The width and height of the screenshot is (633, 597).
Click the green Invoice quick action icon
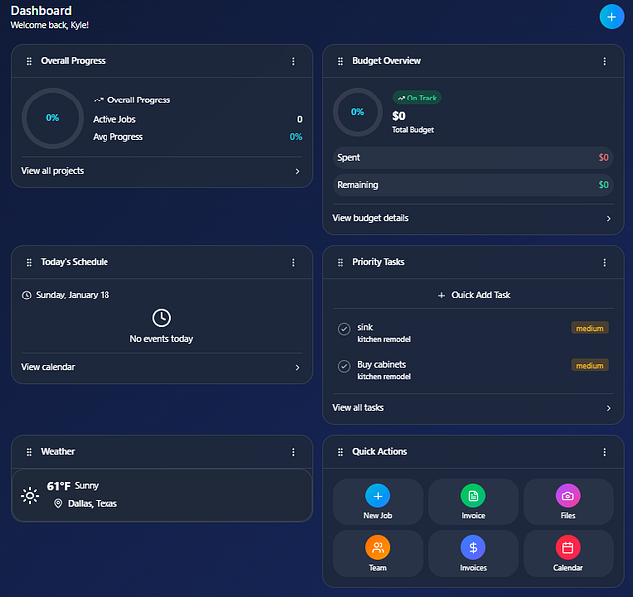click(473, 496)
